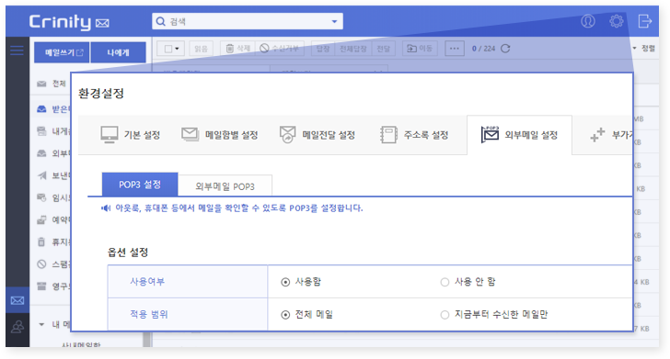Click the search magnifier icon
Viewport: 670px width, 359px height.
(161, 21)
